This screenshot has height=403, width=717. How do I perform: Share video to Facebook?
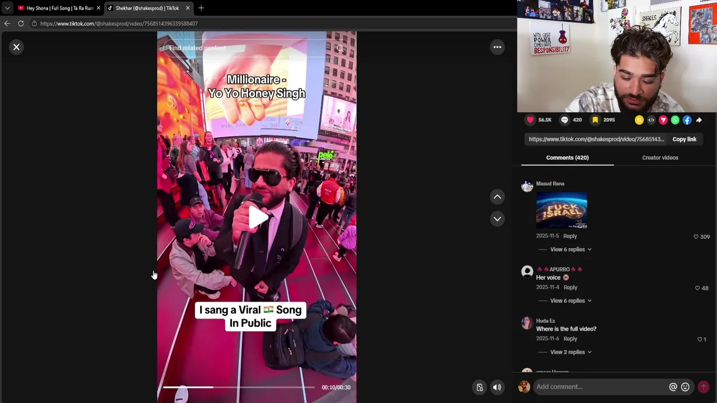687,120
